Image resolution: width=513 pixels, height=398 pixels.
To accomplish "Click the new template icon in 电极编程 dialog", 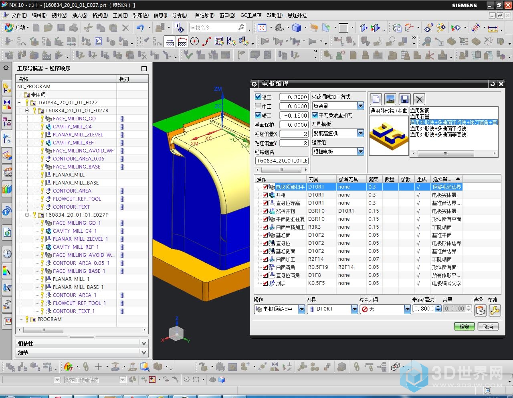I will click(x=376, y=99).
